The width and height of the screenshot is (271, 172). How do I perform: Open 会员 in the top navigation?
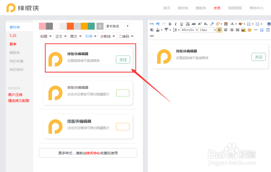tap(217, 8)
